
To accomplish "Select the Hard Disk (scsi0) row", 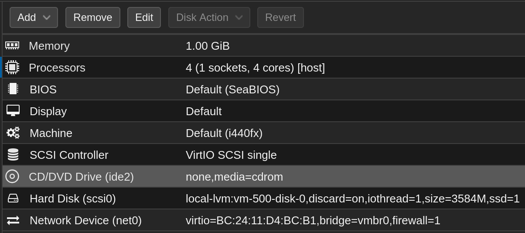I will [x=263, y=199].
